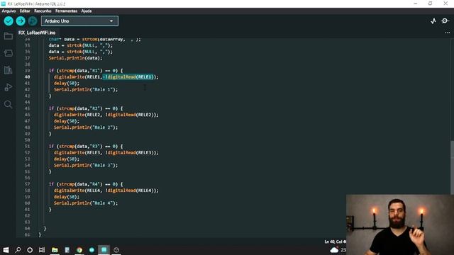The width and height of the screenshot is (454, 255).
Task: Click the digitalWrite(RELE3 line
Action: [x=106, y=153]
